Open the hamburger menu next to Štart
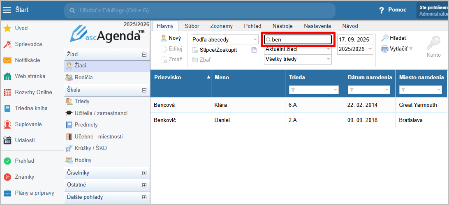The width and height of the screenshot is (449, 205). click(6, 10)
